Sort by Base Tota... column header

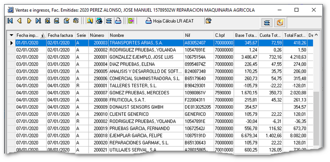(246, 35)
